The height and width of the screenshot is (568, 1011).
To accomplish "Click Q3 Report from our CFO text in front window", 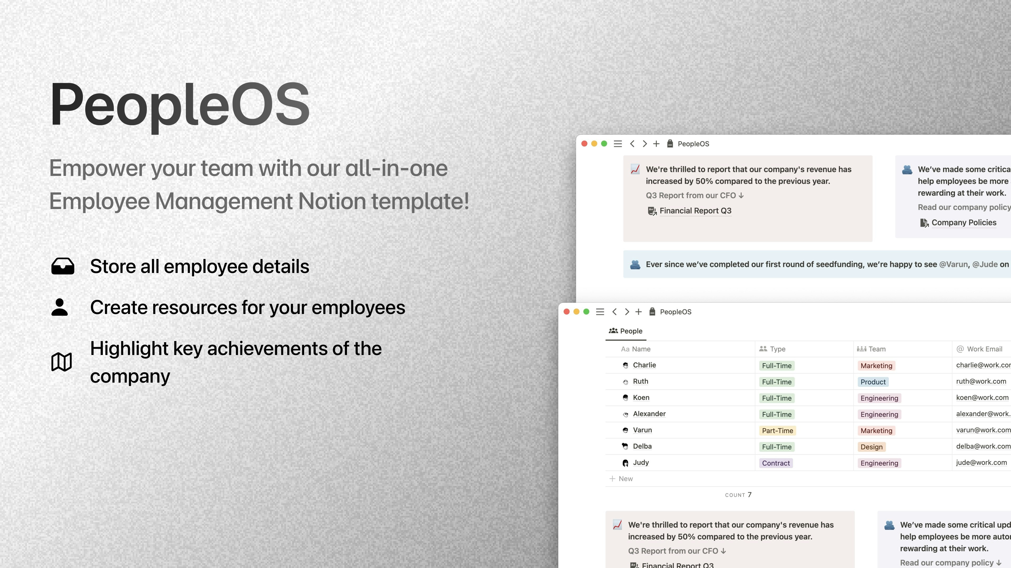I will tap(677, 551).
